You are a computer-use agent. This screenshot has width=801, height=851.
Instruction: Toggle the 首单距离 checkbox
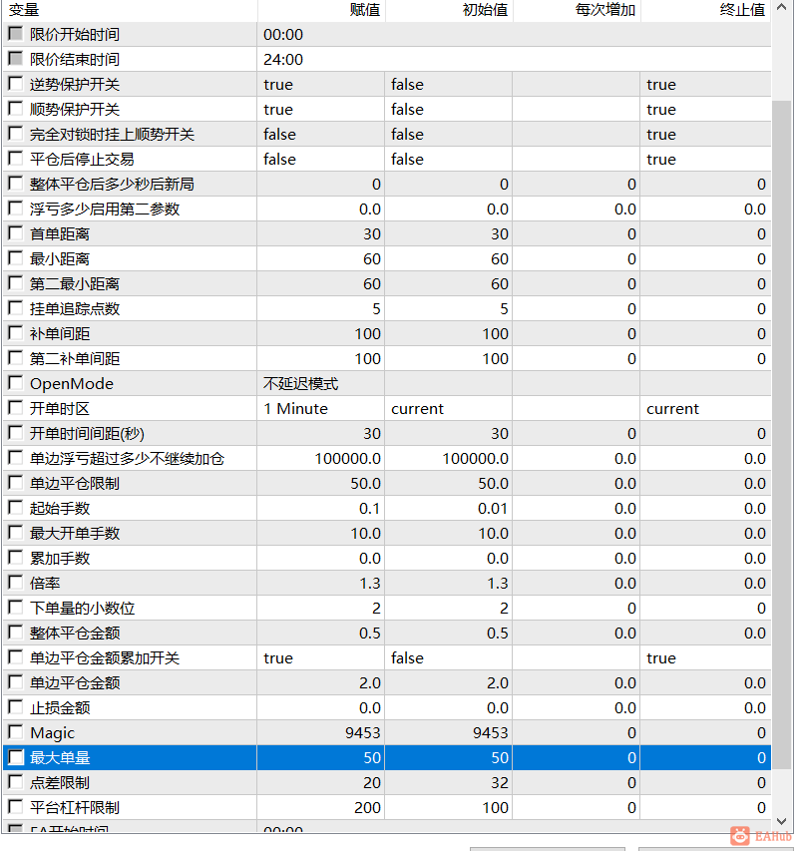coord(16,233)
